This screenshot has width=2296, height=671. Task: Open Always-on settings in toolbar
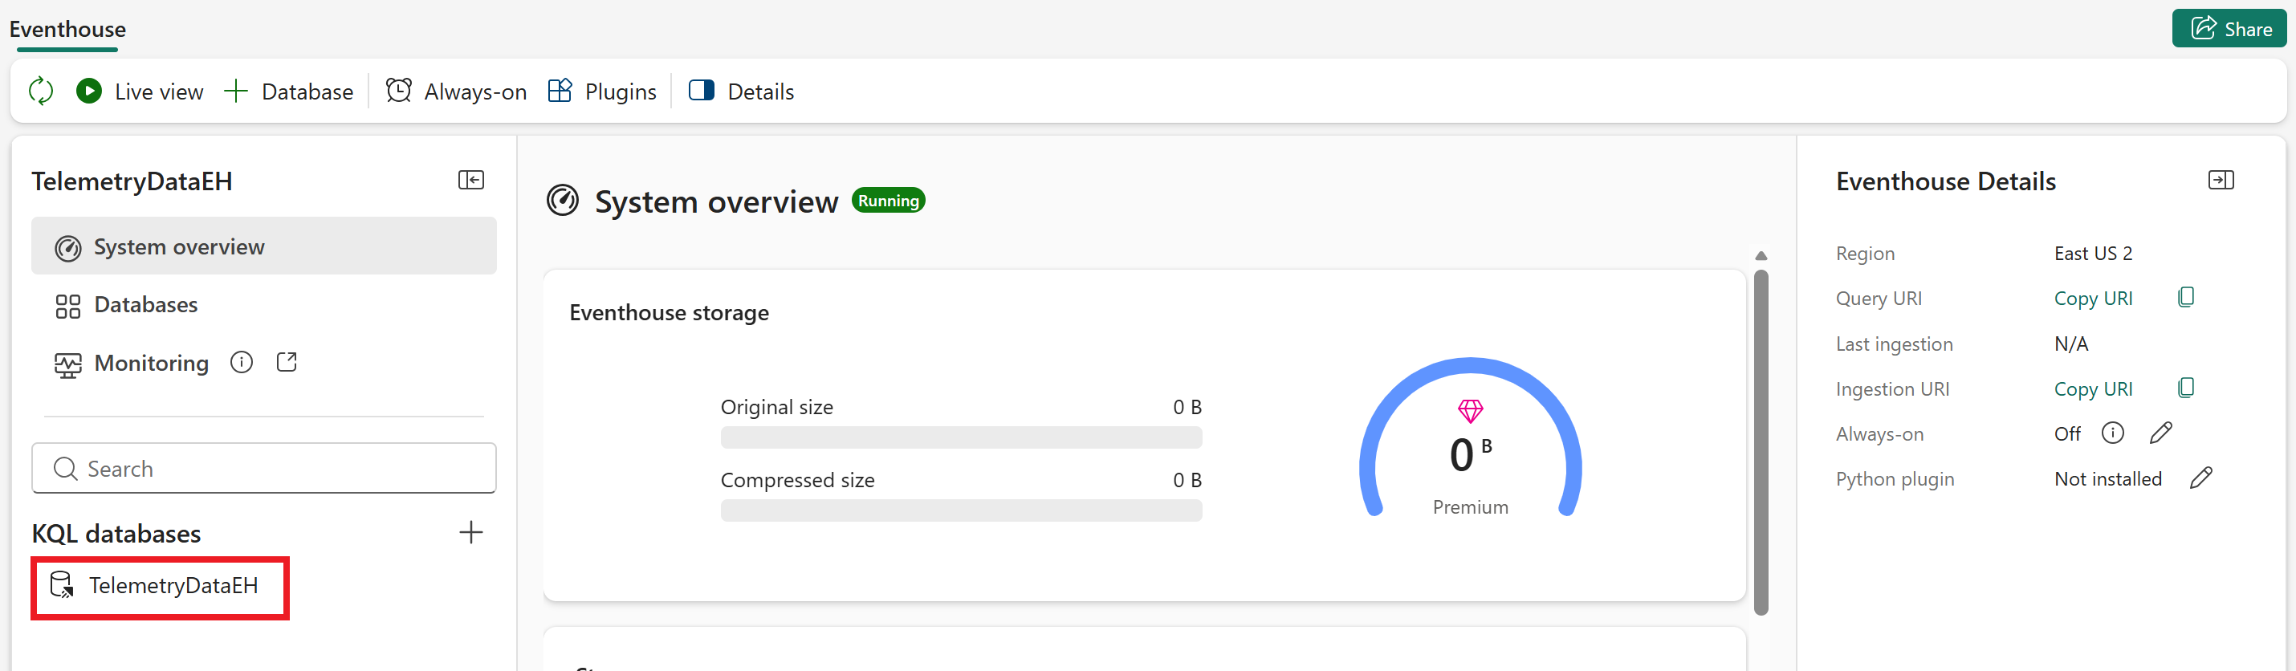point(455,91)
